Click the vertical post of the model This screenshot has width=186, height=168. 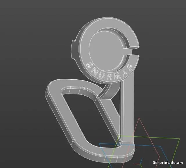coord(128,110)
